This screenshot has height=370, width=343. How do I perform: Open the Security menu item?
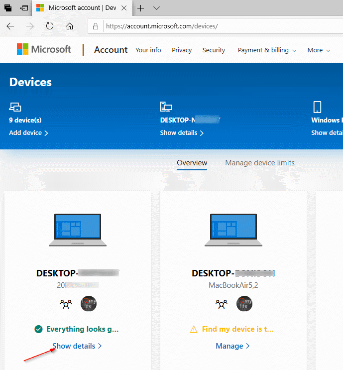click(x=214, y=50)
